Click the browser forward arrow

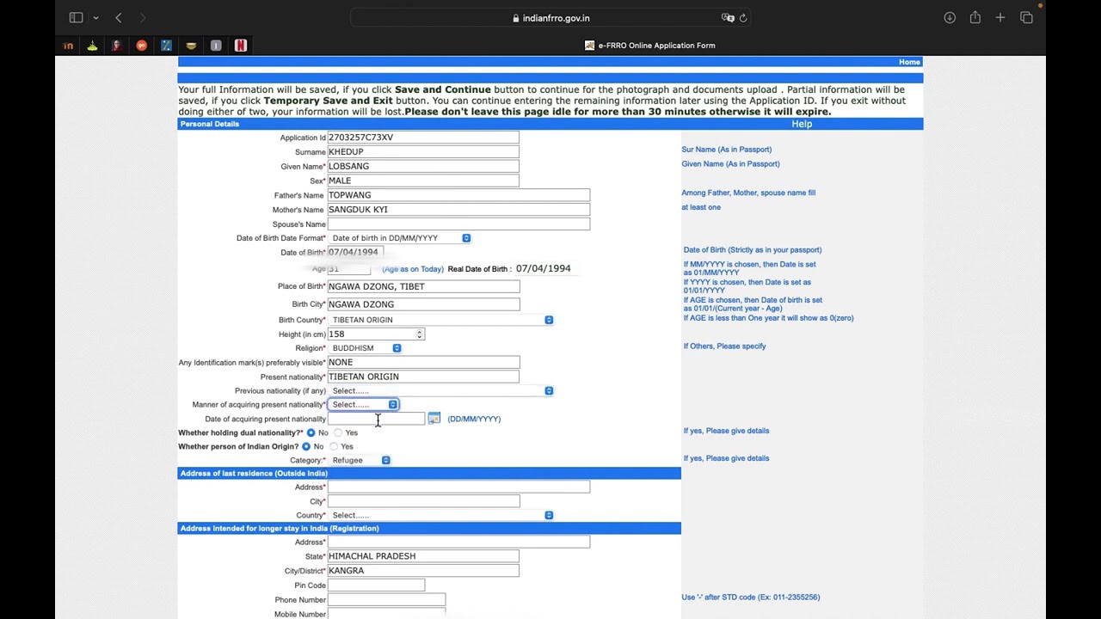143,17
